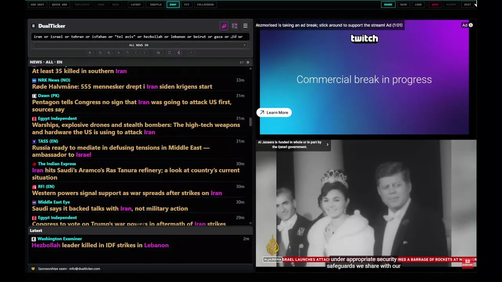Click the info@dualticker.com sponsorship link
The height and width of the screenshot is (282, 502).
(85, 269)
